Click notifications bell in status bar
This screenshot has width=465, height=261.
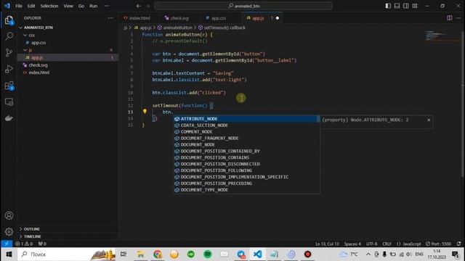tap(458, 244)
